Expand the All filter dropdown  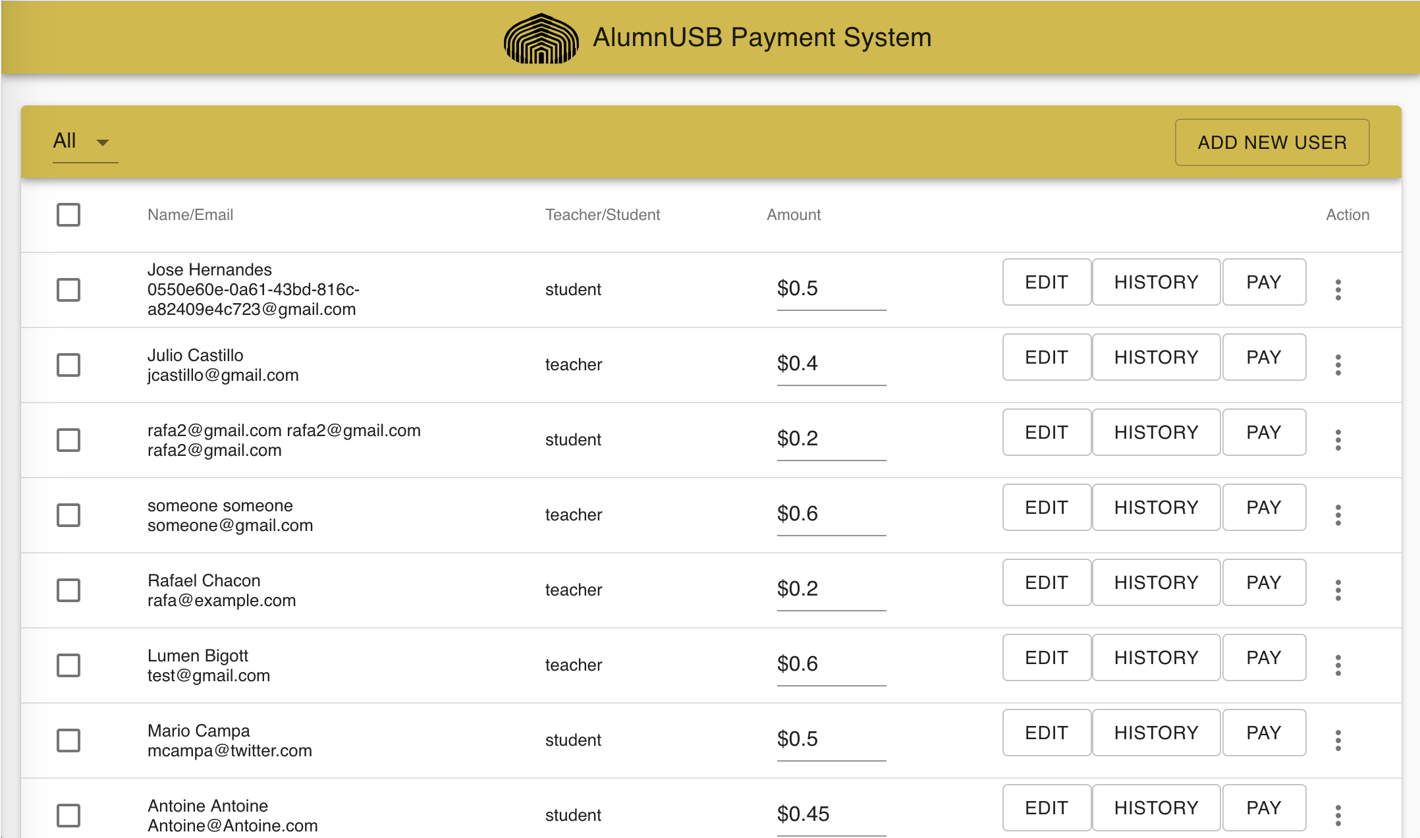click(84, 142)
